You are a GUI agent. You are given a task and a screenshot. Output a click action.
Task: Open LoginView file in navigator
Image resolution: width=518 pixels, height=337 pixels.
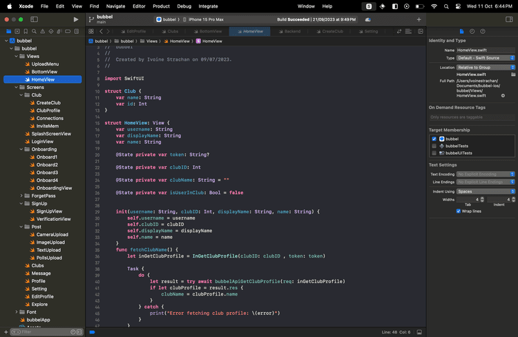coord(42,142)
